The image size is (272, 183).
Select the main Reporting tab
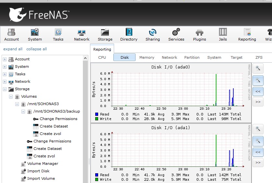click(x=102, y=49)
